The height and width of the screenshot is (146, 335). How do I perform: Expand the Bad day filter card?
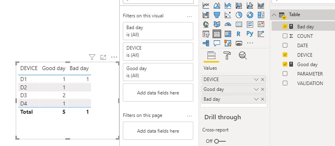pyautogui.click(x=158, y=31)
